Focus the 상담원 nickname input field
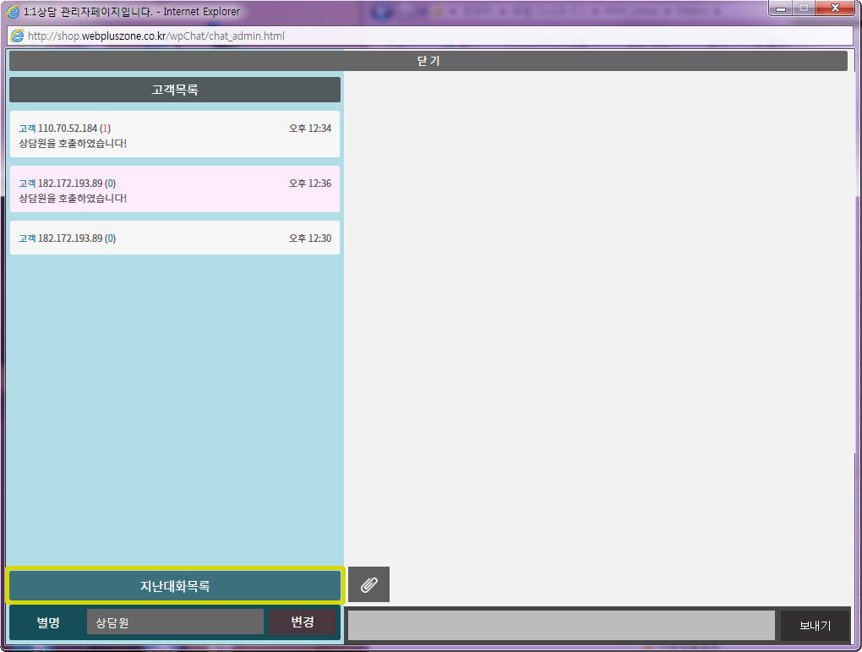The width and height of the screenshot is (862, 652). pos(175,622)
